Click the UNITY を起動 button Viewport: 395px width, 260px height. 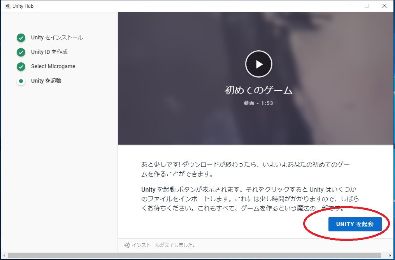coord(355,224)
